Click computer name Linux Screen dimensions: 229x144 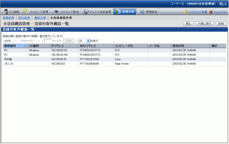pos(118,59)
